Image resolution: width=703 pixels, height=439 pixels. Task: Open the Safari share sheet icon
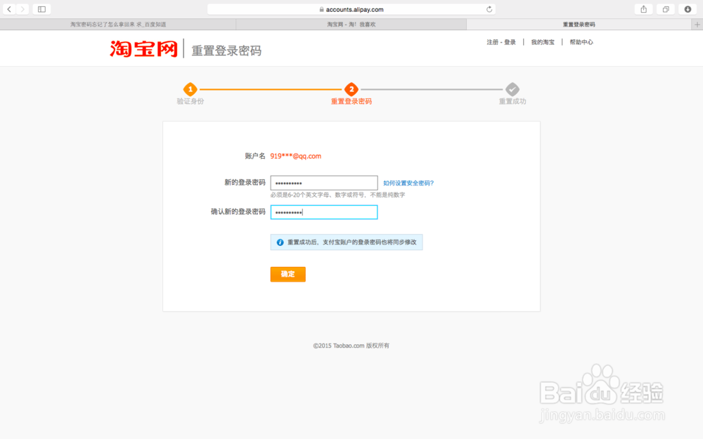pos(643,8)
